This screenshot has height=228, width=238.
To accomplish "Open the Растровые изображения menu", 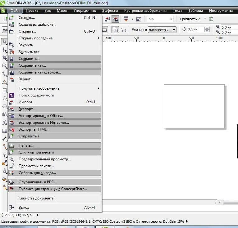I will click(x=145, y=11).
